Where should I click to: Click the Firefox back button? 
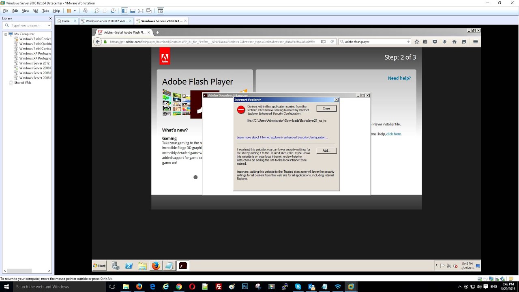click(97, 42)
